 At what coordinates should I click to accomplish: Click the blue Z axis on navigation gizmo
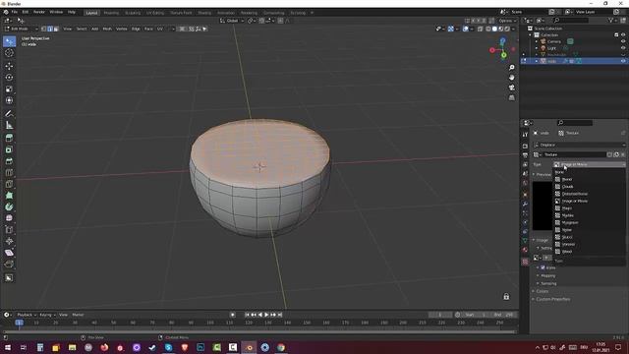pyautogui.click(x=502, y=40)
